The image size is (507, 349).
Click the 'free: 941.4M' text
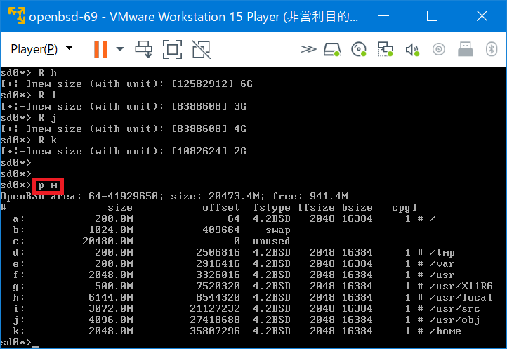310,196
